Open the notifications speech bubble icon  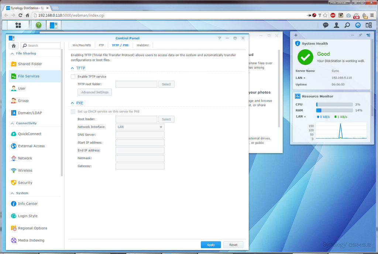pos(326,25)
